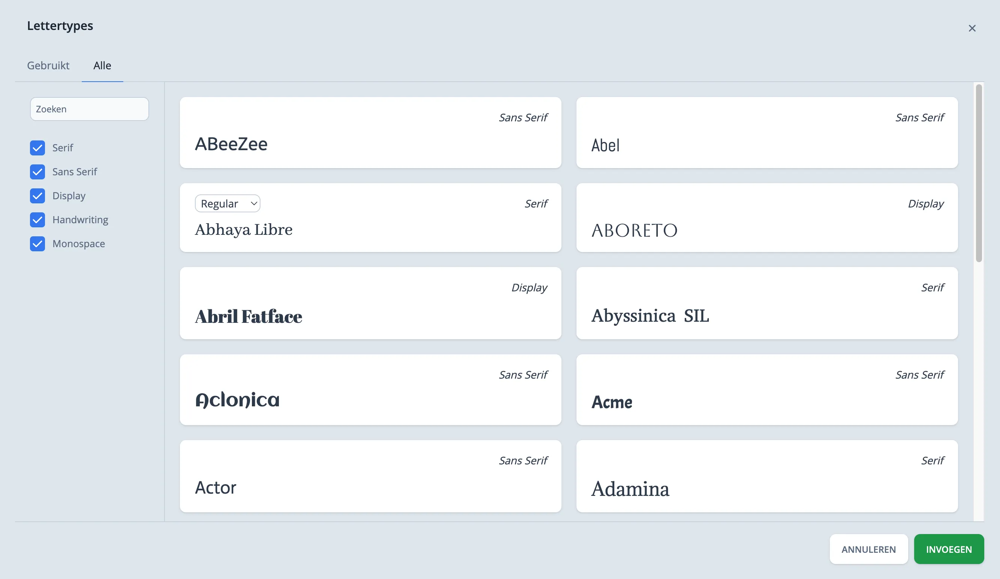Close the Lettertypes dialog

972,28
